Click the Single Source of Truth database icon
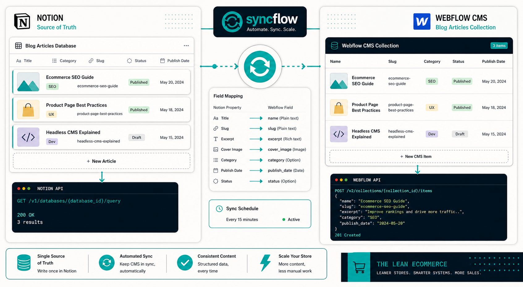 point(24,263)
